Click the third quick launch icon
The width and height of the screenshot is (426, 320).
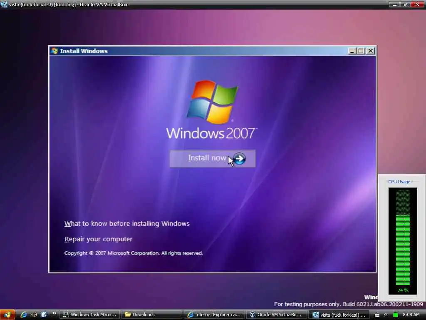pyautogui.click(x=44, y=315)
